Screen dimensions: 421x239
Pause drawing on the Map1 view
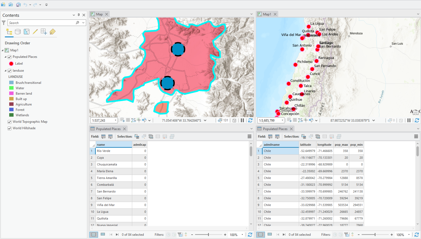409,120
